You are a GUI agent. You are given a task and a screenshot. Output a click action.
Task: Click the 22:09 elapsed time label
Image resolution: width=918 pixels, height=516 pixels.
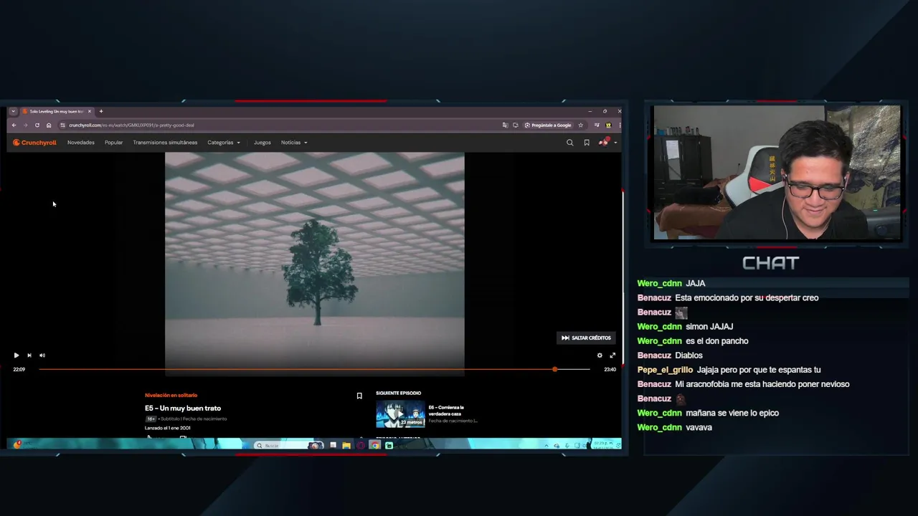click(x=19, y=369)
